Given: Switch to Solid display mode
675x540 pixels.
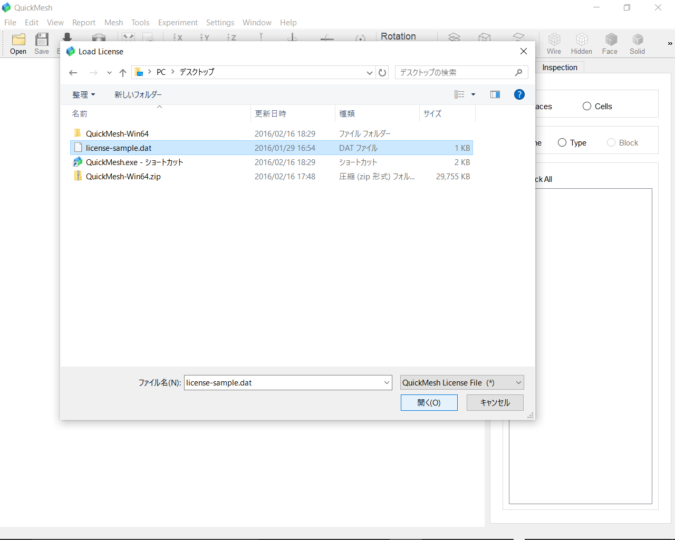Looking at the screenshot, I should pos(637,44).
